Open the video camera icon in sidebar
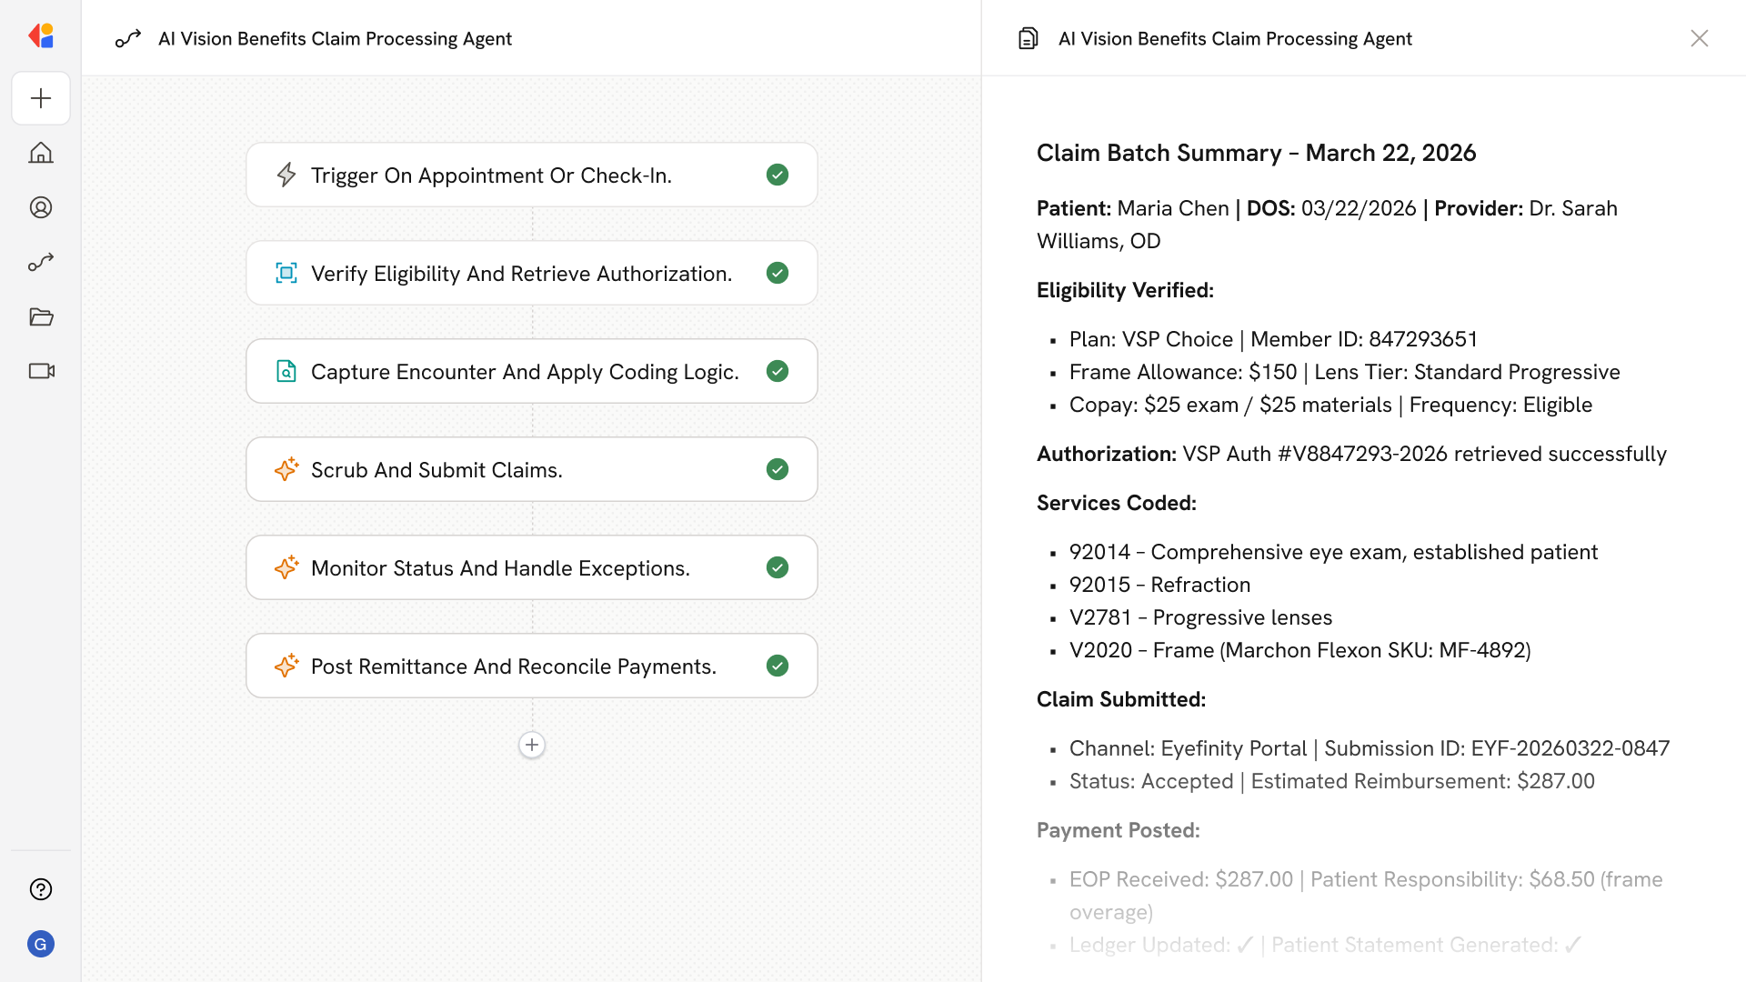The width and height of the screenshot is (1746, 982). click(41, 371)
